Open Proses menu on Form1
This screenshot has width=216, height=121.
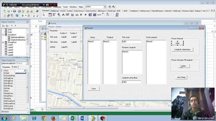tap(51, 27)
